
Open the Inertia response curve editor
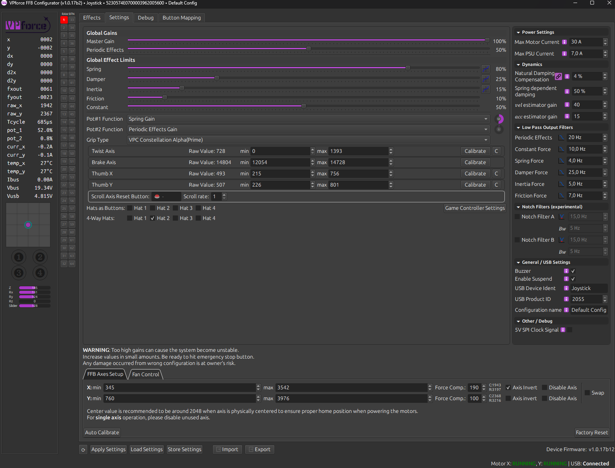485,89
